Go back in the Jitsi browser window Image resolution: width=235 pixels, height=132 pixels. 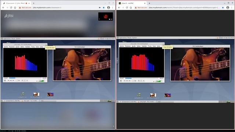click(3, 7)
